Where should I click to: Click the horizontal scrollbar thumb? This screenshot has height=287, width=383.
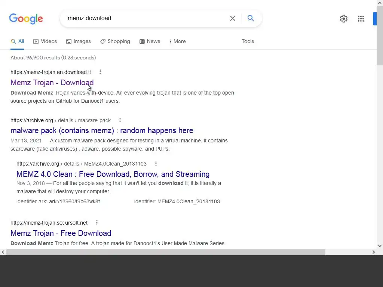click(x=166, y=252)
